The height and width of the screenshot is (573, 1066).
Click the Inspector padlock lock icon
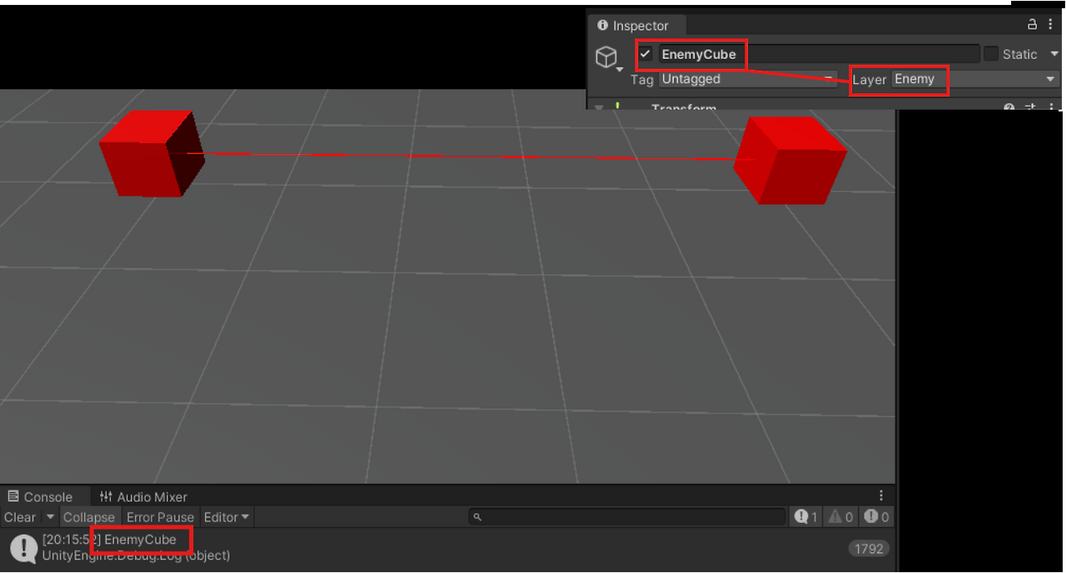(x=1032, y=25)
